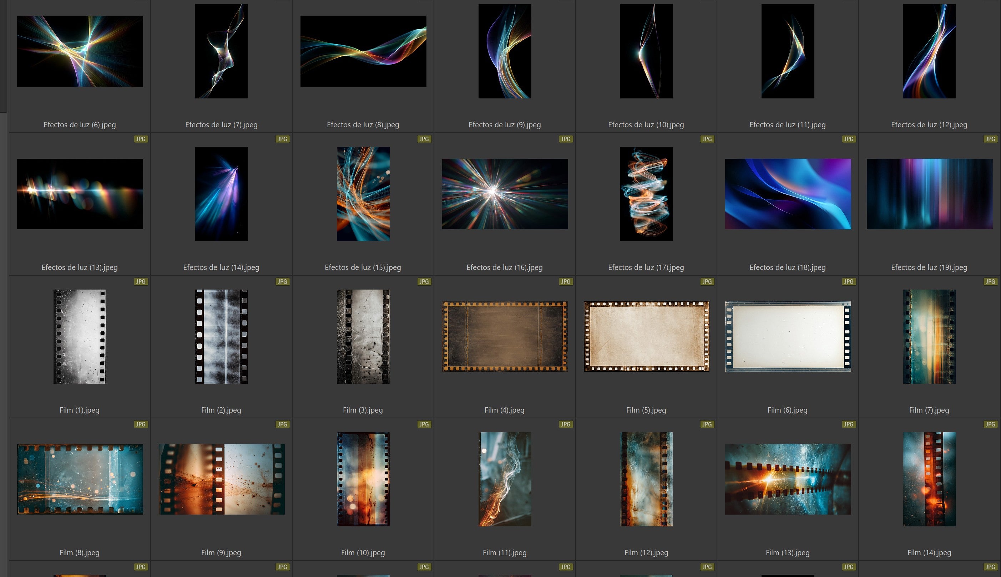
Task: Click the JPG badge on Film (12).jpeg
Action: [707, 424]
